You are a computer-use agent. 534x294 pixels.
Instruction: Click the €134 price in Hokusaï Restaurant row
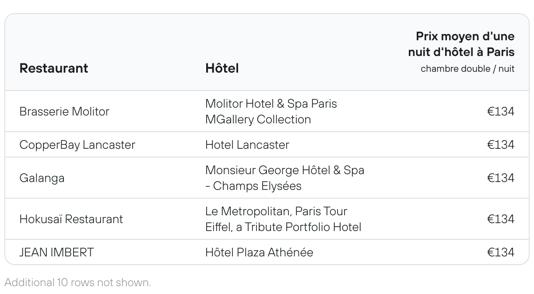(x=500, y=219)
